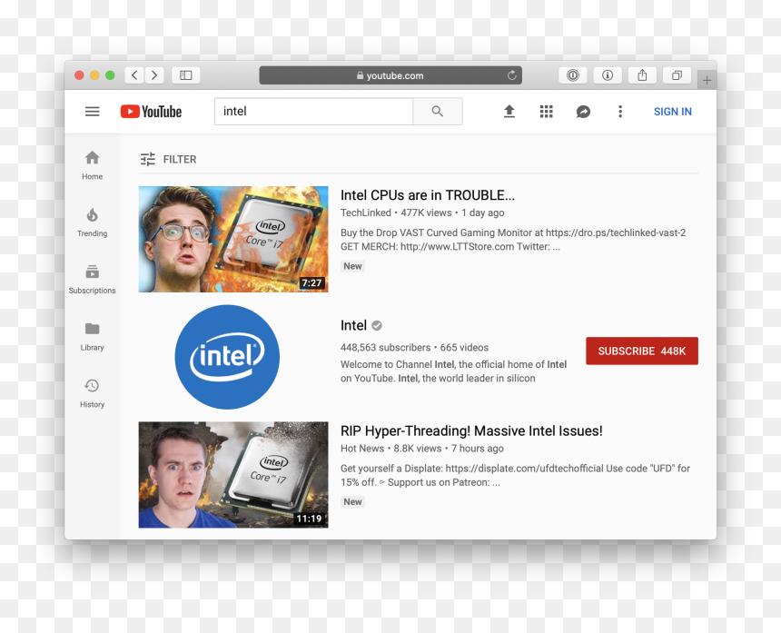Click the '8.8K views' text
Viewport: 781px width, 633px height.
coord(418,449)
